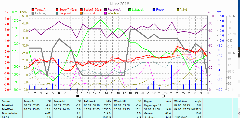The height and width of the screenshot is (118, 240).
Task: Select the 'Taupunkt' legend label
Action: click(65, 13)
